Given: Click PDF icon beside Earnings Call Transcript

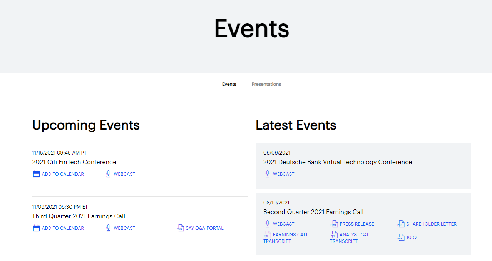Looking at the screenshot, I should [x=267, y=235].
